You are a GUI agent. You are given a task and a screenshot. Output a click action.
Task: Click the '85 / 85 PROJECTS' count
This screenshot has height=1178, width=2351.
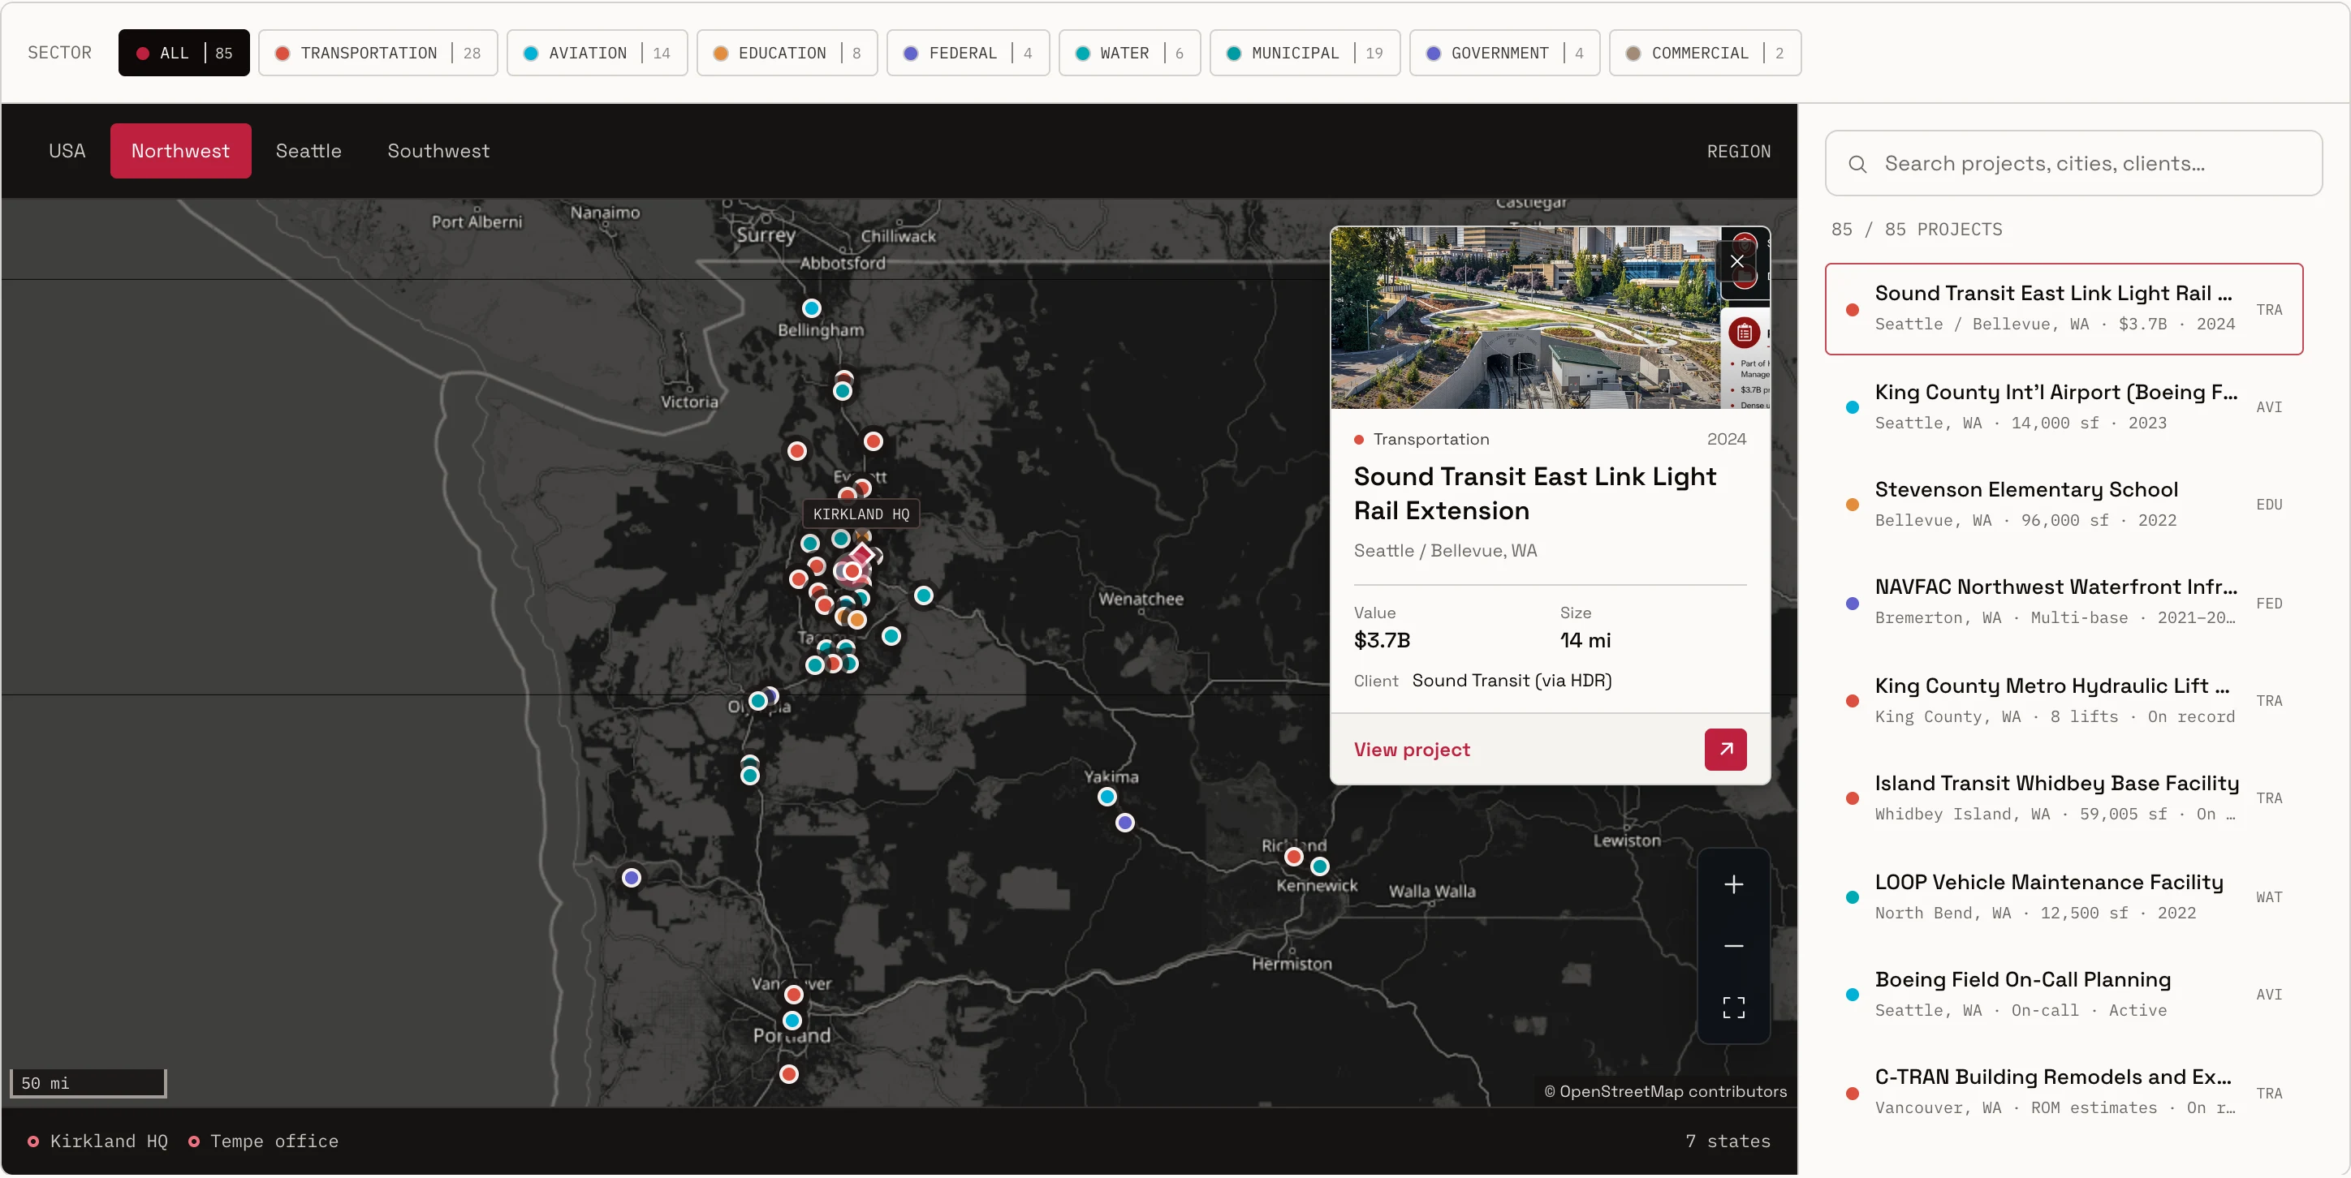[1916, 229]
